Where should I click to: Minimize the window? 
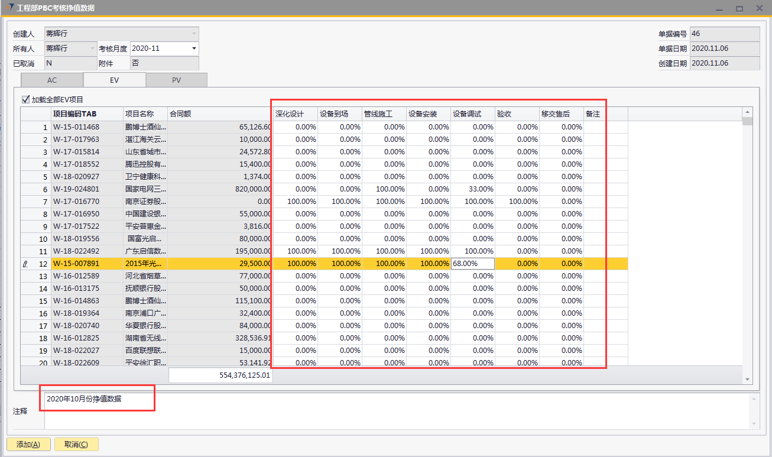pyautogui.click(x=719, y=9)
